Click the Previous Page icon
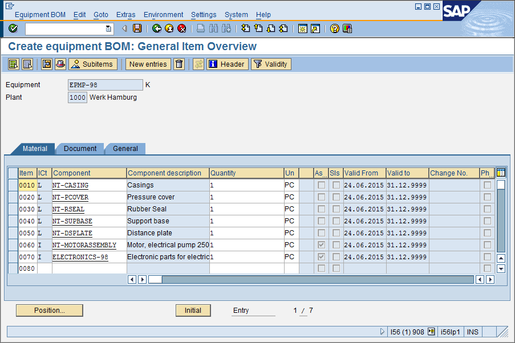 258,28
